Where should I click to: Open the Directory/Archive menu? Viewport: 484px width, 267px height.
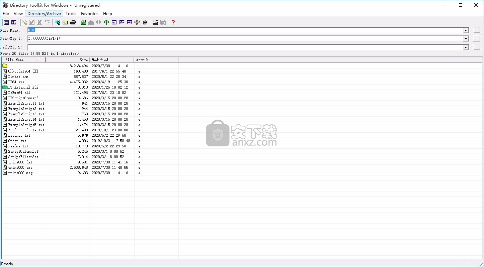[44, 14]
